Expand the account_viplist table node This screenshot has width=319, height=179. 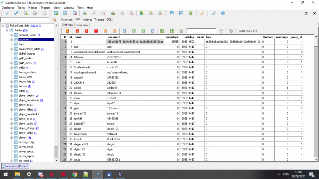click(11, 35)
